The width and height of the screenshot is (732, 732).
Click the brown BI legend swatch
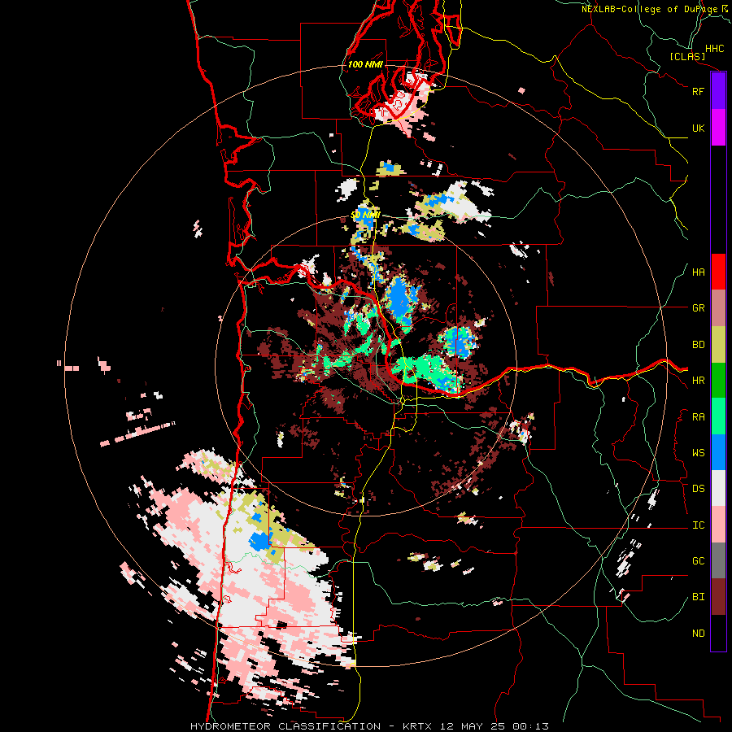[x=718, y=597]
